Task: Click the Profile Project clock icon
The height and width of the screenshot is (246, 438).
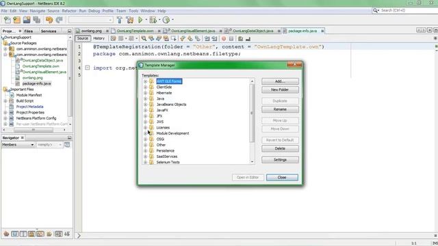Action: [x=166, y=20]
